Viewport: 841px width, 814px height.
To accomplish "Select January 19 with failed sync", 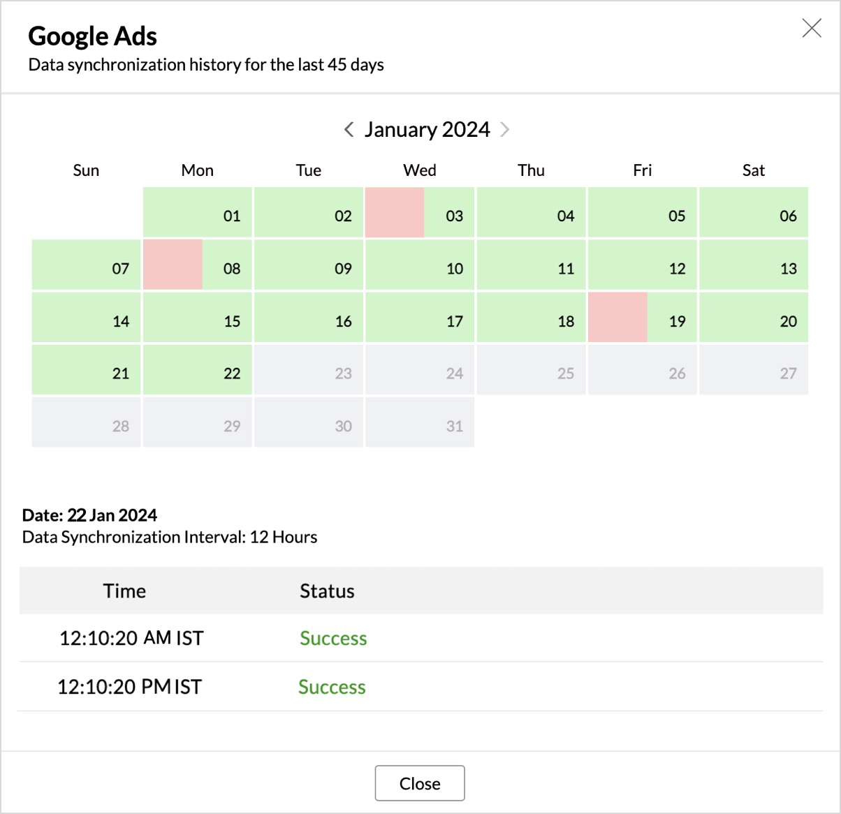I will tap(643, 318).
